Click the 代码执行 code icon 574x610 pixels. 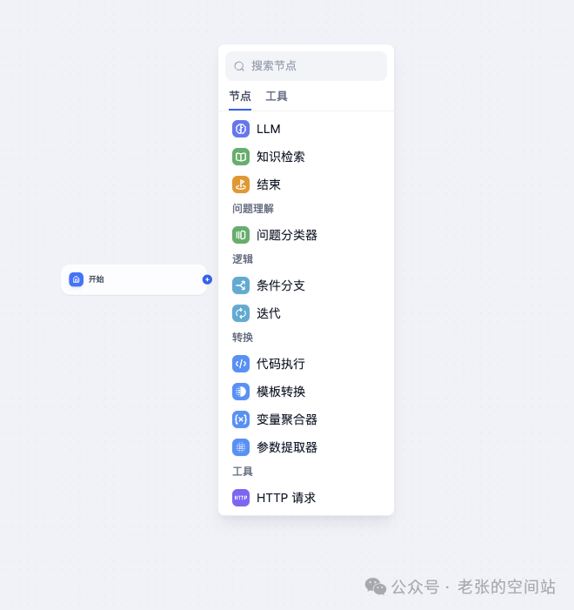tap(241, 364)
